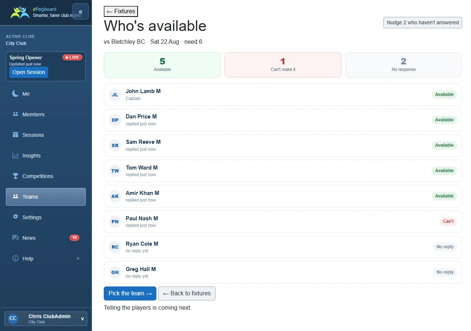Select the Teams sidebar item

coord(46,197)
